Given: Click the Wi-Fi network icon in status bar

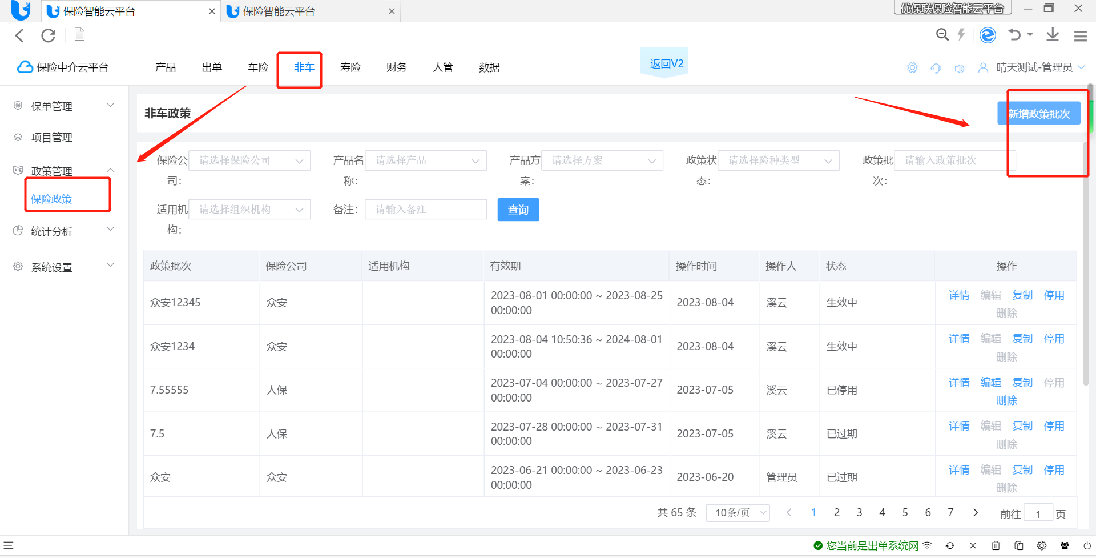Looking at the screenshot, I should [x=927, y=545].
